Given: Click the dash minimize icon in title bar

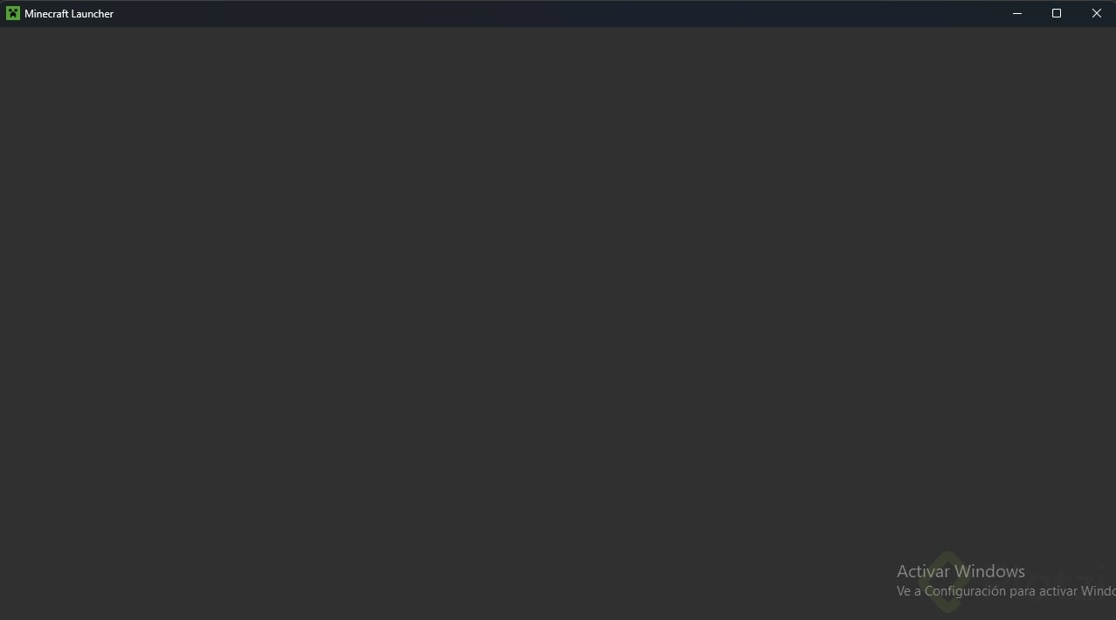Looking at the screenshot, I should [x=1017, y=13].
